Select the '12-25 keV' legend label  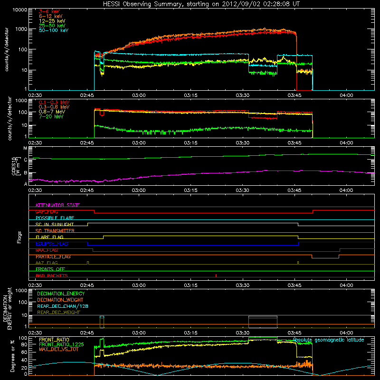click(x=52, y=21)
